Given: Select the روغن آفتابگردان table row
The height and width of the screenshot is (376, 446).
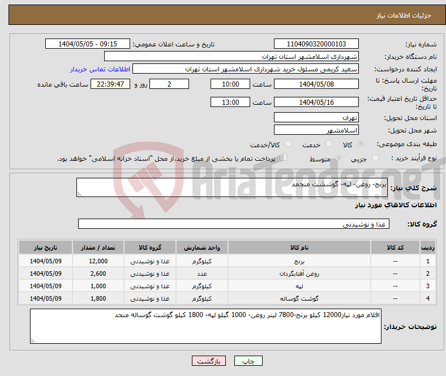Looking at the screenshot, I should click(x=227, y=274).
